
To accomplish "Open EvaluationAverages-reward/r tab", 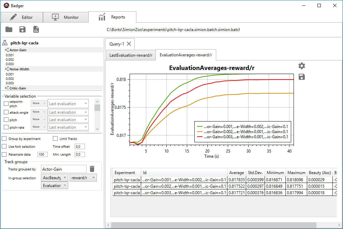I will (x=186, y=55).
